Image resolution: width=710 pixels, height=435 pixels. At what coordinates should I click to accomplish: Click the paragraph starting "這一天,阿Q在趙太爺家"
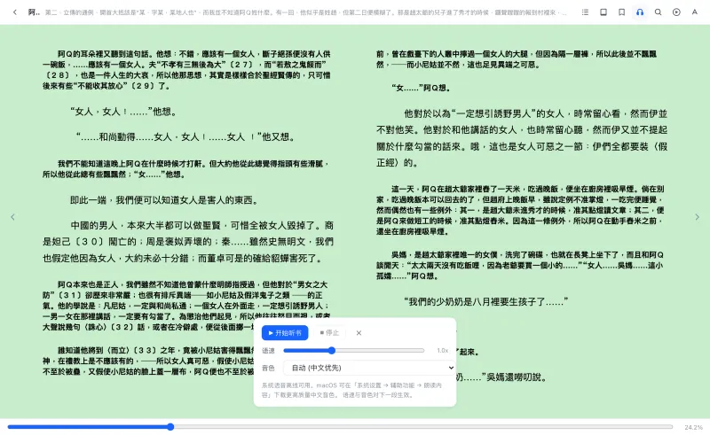pos(520,210)
